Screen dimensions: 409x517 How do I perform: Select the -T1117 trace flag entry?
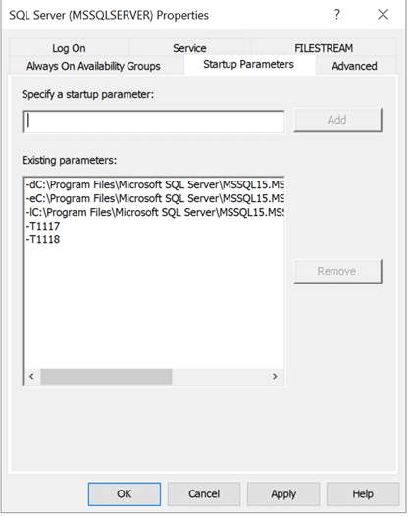tap(154, 227)
